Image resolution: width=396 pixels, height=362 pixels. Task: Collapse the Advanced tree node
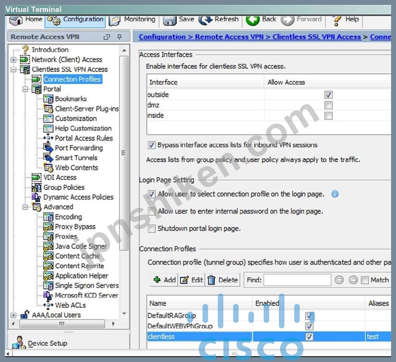pos(25,207)
